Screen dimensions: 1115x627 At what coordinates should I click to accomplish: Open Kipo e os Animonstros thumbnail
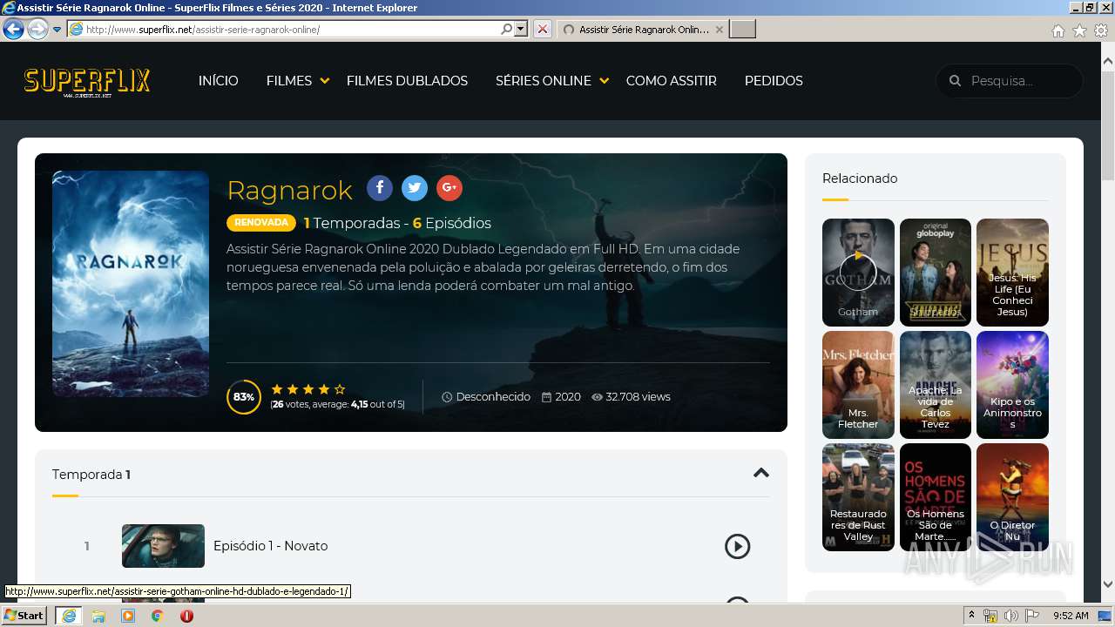[x=1012, y=385]
